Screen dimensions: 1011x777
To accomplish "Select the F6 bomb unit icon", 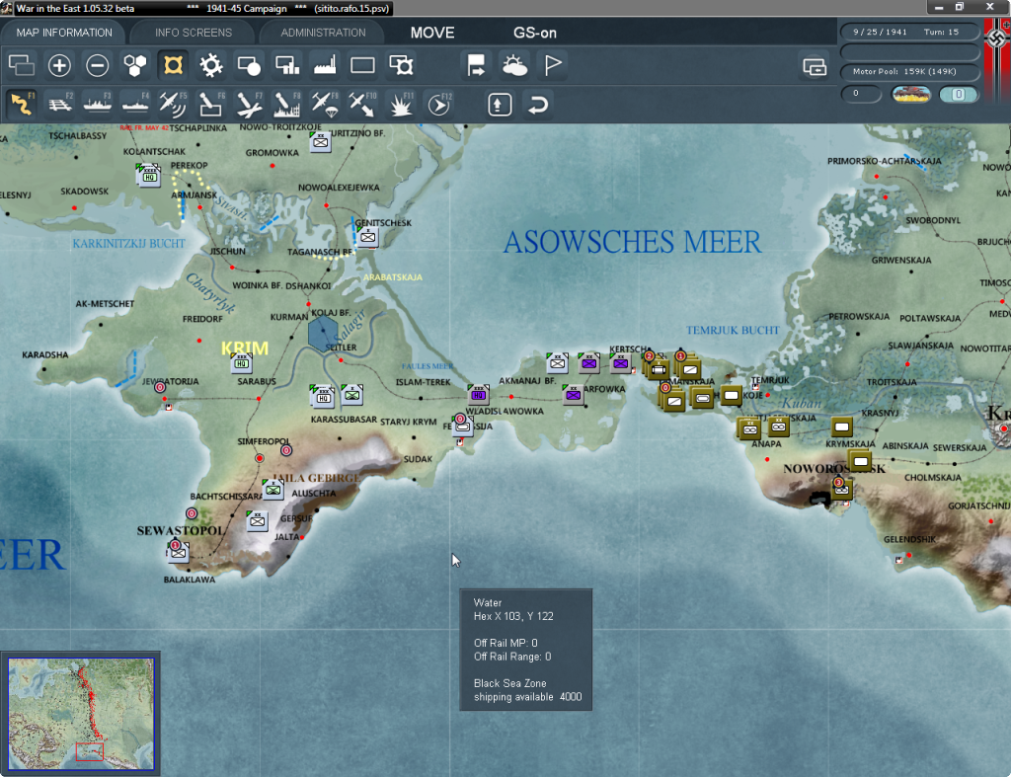I will pyautogui.click(x=211, y=105).
